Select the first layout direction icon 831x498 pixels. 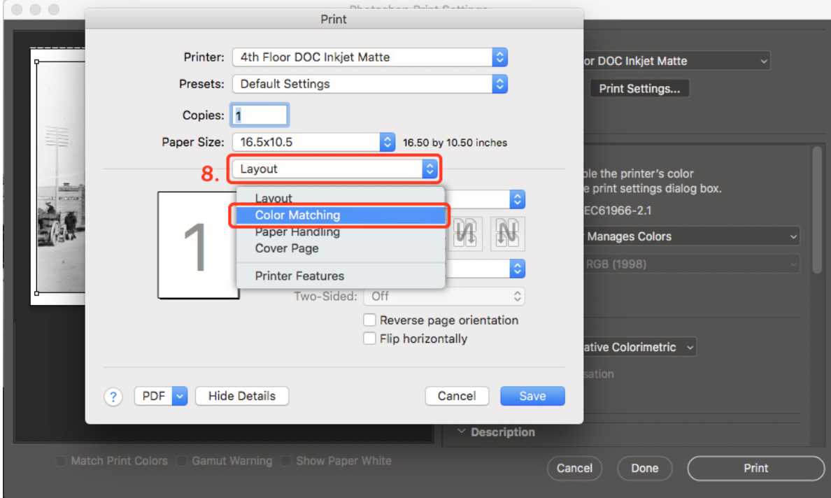[x=466, y=233]
